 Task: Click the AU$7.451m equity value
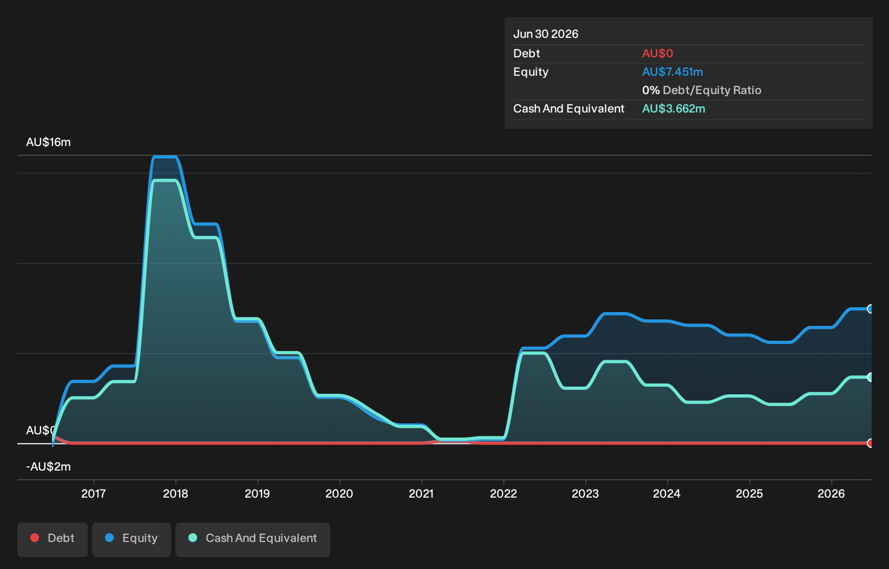672,72
